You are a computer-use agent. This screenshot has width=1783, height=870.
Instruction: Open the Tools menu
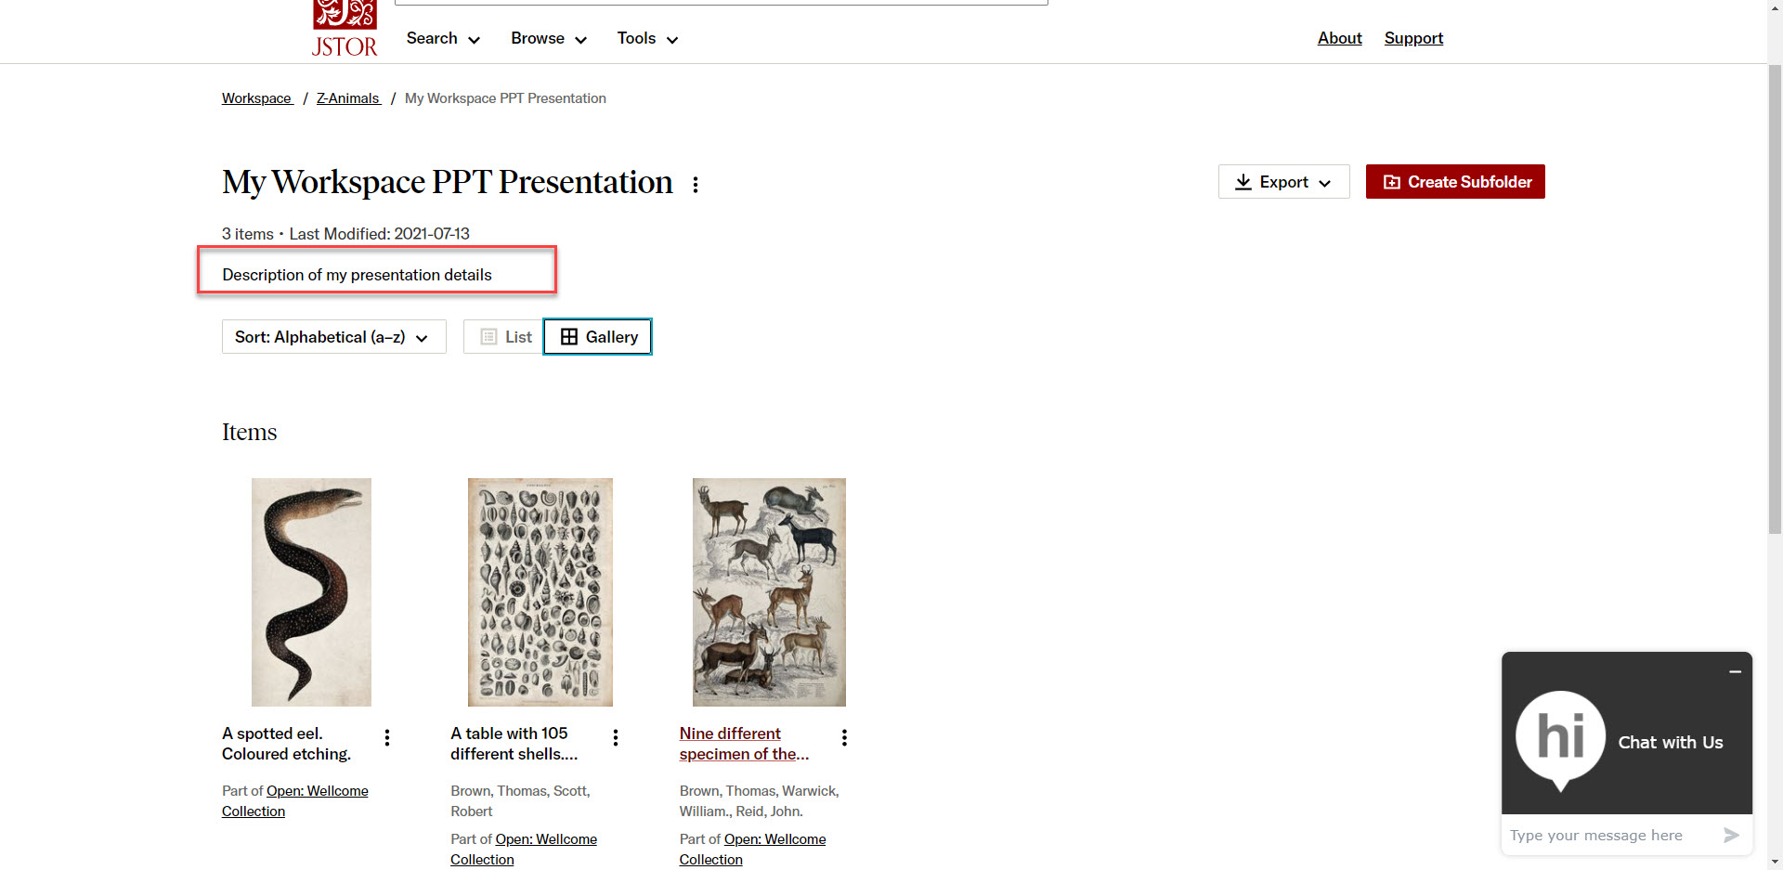647,38
